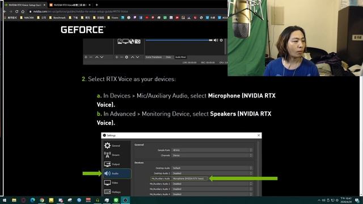Open the Windows Start menu
The height and width of the screenshot is (204, 363).
pos(5,200)
